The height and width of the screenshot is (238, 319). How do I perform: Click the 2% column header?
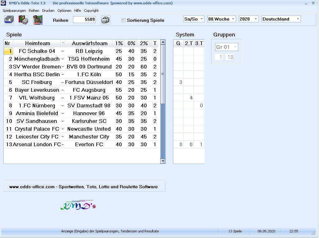tap(144, 44)
